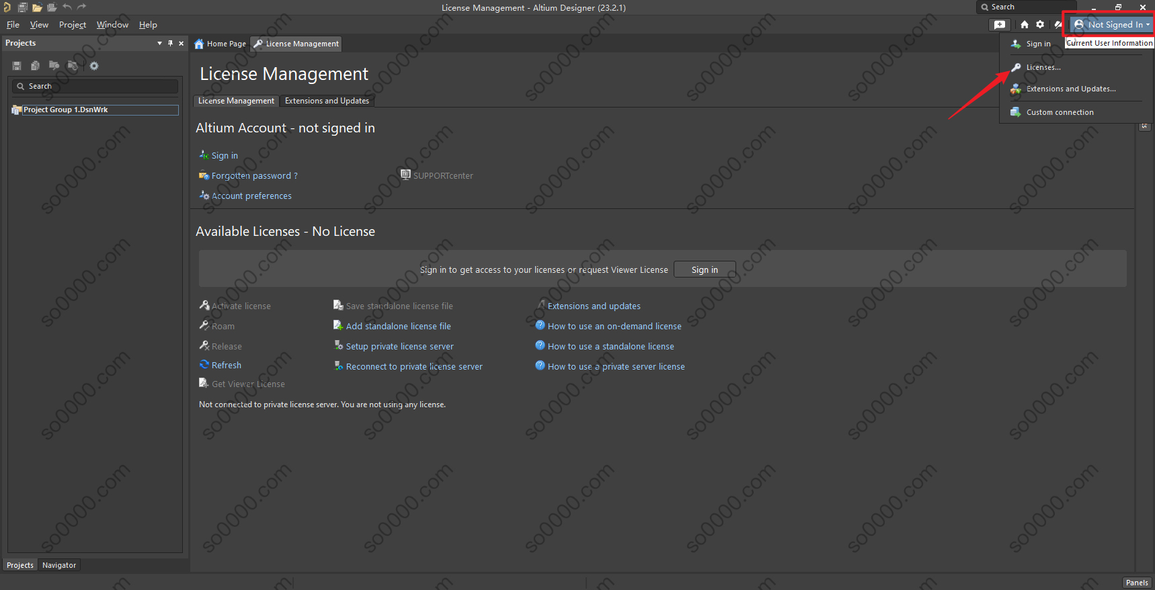This screenshot has width=1155, height=590.
Task: Choose Sign in from user menu
Action: point(1038,44)
